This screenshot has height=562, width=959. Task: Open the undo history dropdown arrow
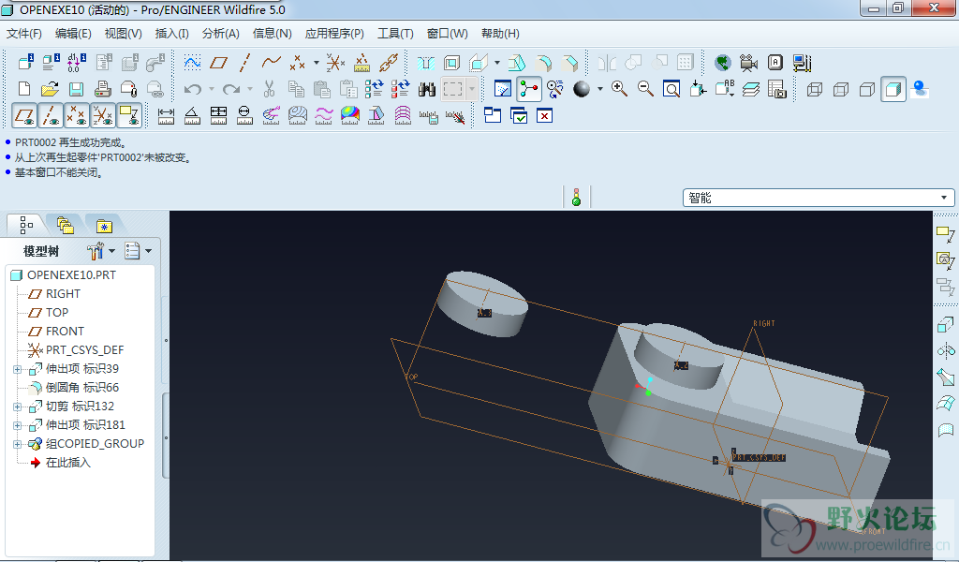pyautogui.click(x=212, y=89)
